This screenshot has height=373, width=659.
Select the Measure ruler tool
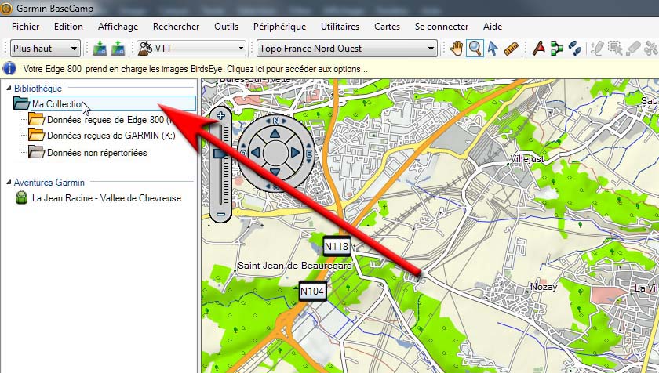click(x=511, y=49)
